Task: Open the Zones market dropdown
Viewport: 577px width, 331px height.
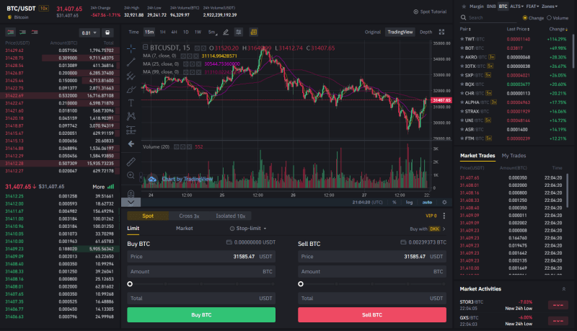Action: (x=550, y=6)
